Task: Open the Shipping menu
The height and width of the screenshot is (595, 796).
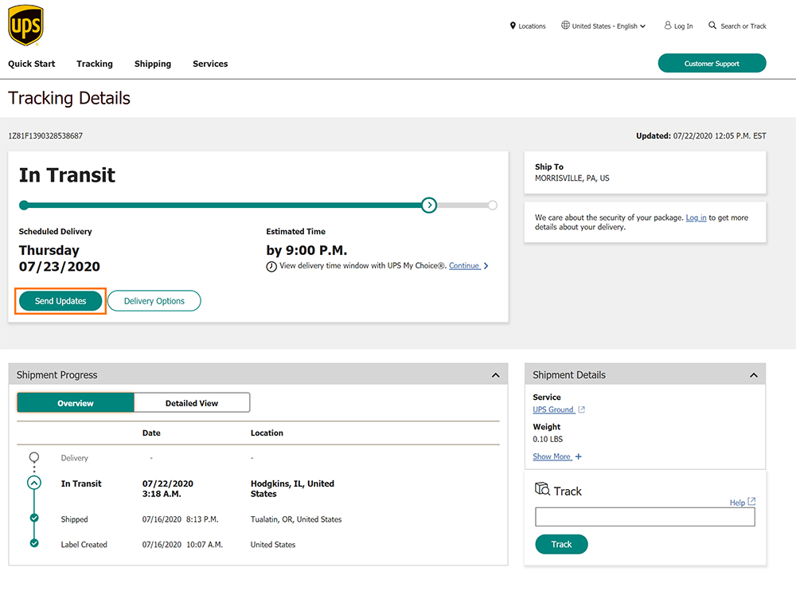Action: point(153,64)
